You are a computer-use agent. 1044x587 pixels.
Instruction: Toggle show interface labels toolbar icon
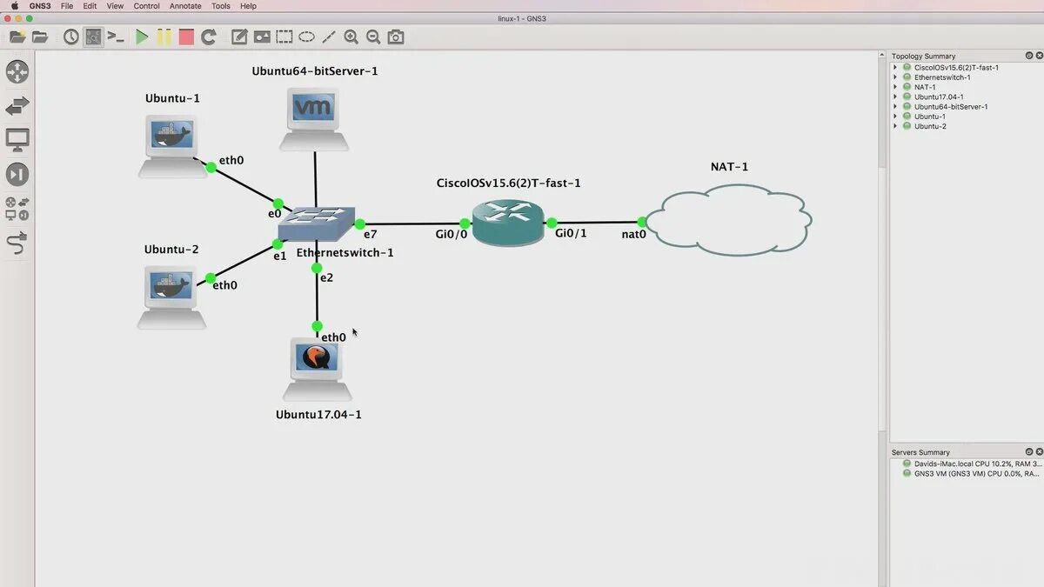(93, 37)
